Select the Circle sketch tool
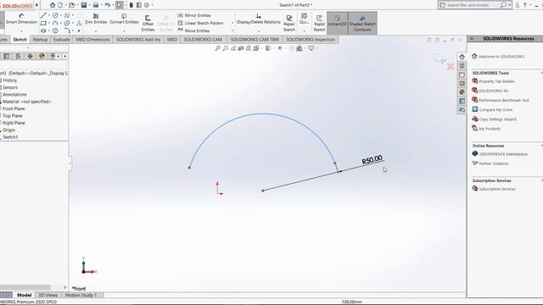Viewport: 543px width, 305px height. tap(55, 15)
